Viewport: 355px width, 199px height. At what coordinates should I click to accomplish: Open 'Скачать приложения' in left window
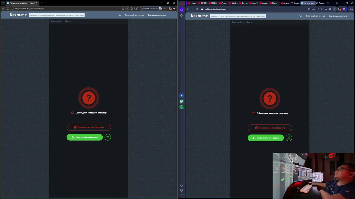tap(157, 15)
